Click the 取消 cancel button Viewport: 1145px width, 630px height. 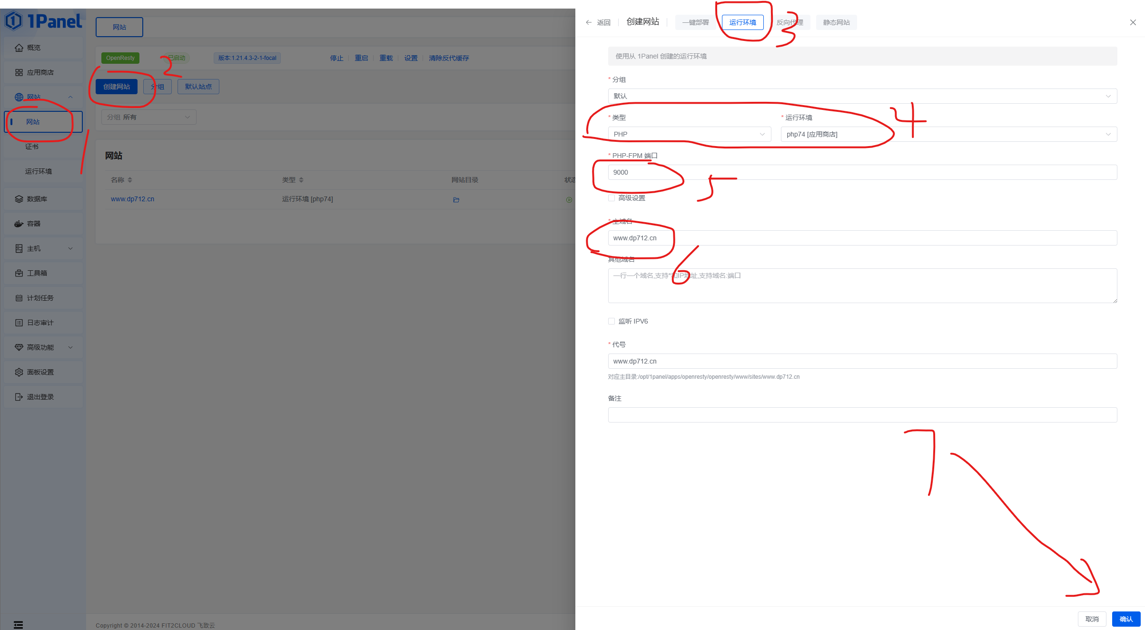pos(1092,619)
